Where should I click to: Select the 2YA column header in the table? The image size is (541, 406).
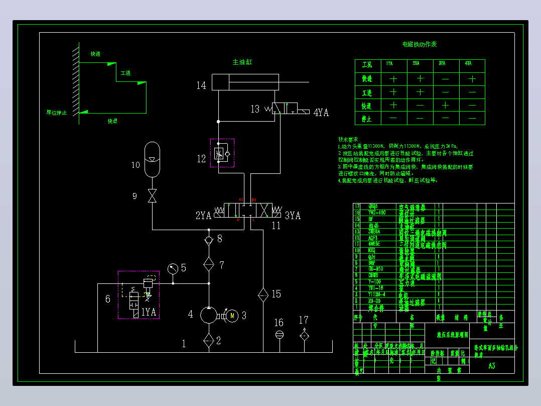click(416, 63)
